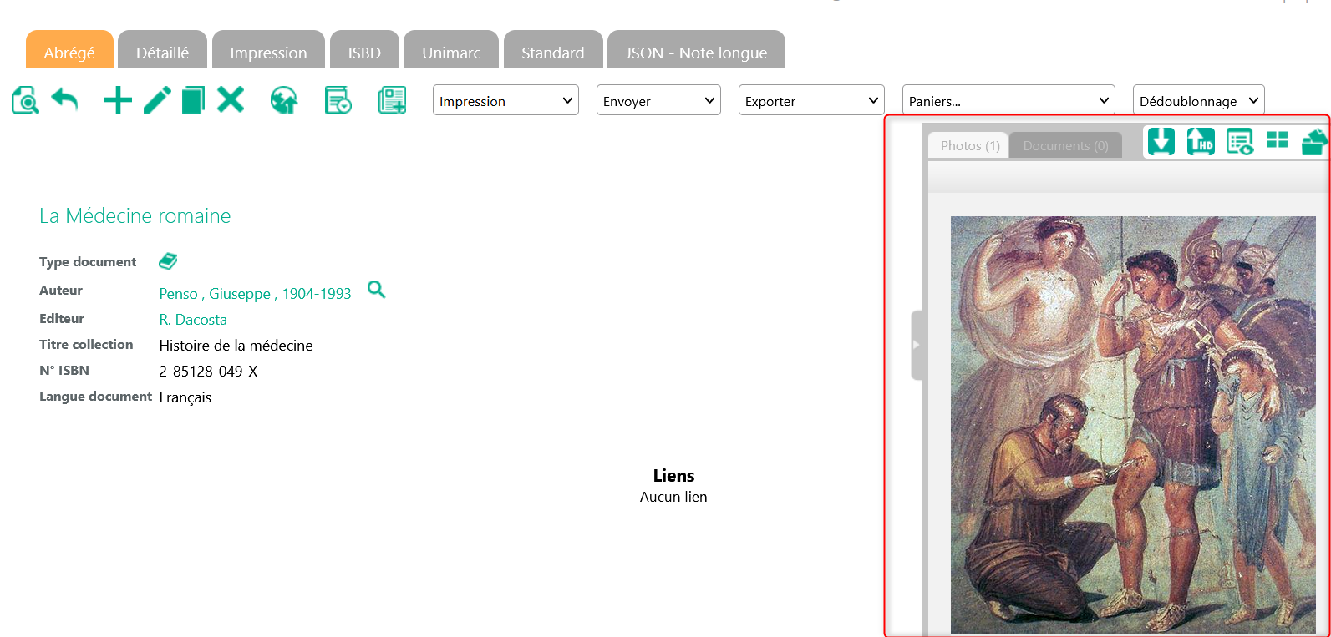Click the Langue document label
The image size is (1331, 637).
(95, 396)
